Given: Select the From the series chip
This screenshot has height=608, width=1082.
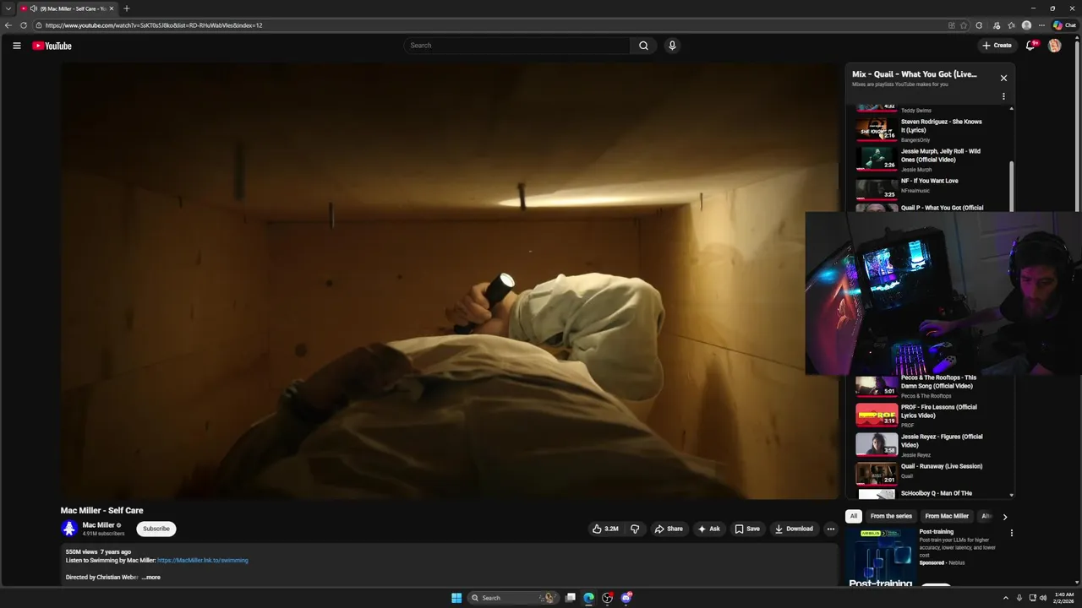Looking at the screenshot, I should coord(891,516).
